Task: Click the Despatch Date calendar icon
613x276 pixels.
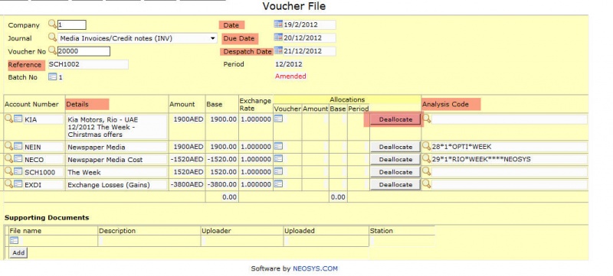Action: 278,50
